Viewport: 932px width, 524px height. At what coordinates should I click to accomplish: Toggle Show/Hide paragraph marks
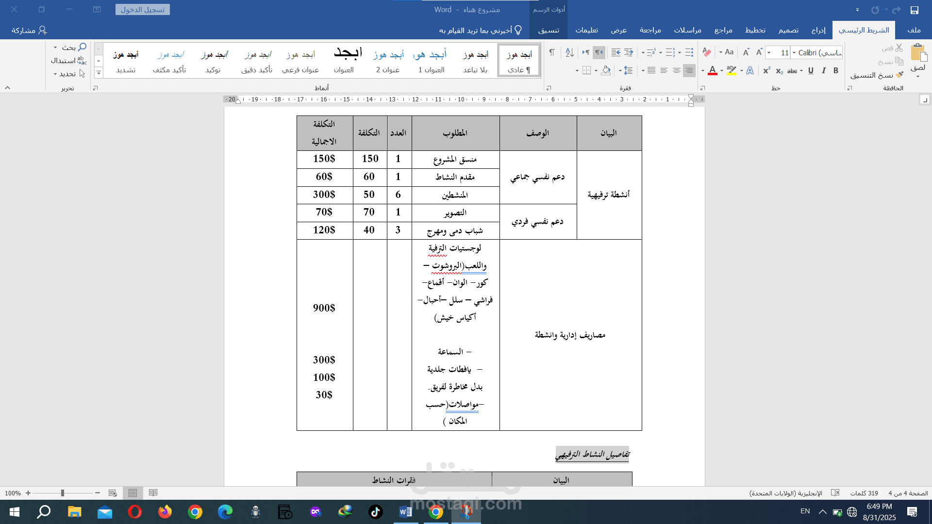552,52
